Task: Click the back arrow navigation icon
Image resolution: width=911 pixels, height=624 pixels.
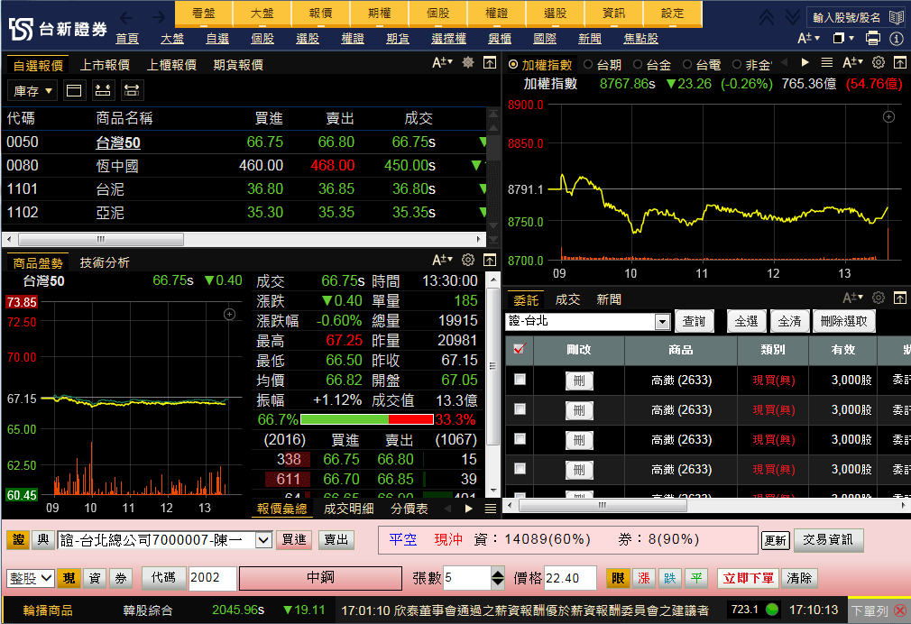Action: coord(127,16)
